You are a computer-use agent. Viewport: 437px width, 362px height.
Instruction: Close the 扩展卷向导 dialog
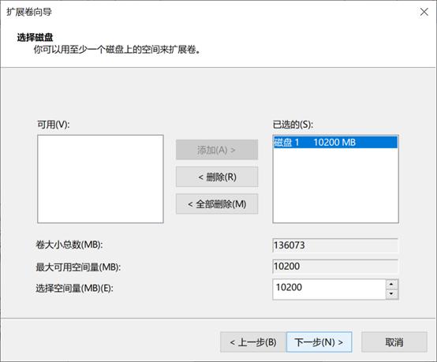pos(424,12)
